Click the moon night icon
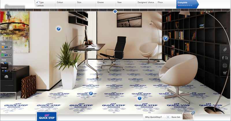This screenshot has height=121, width=231. pos(10,47)
